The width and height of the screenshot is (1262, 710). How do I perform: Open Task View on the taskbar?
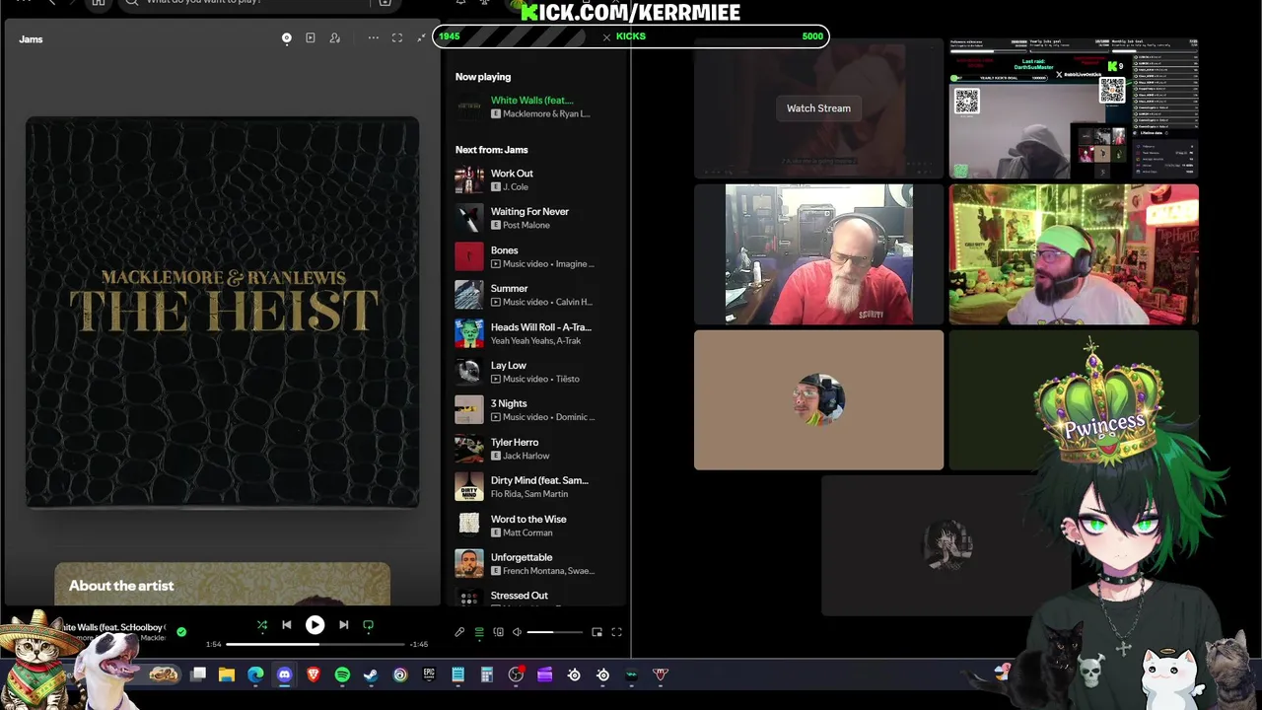(198, 674)
